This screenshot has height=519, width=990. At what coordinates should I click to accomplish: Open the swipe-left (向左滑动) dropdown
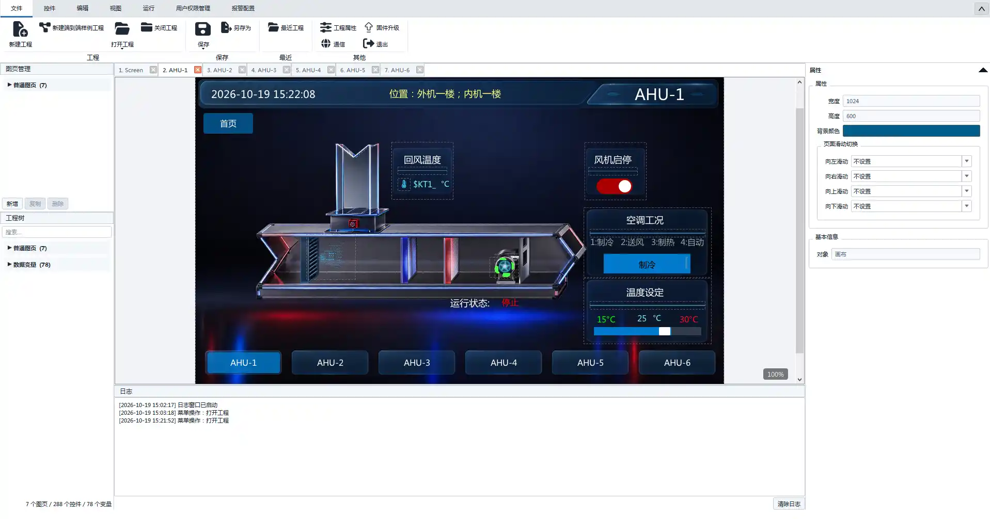[x=967, y=161]
